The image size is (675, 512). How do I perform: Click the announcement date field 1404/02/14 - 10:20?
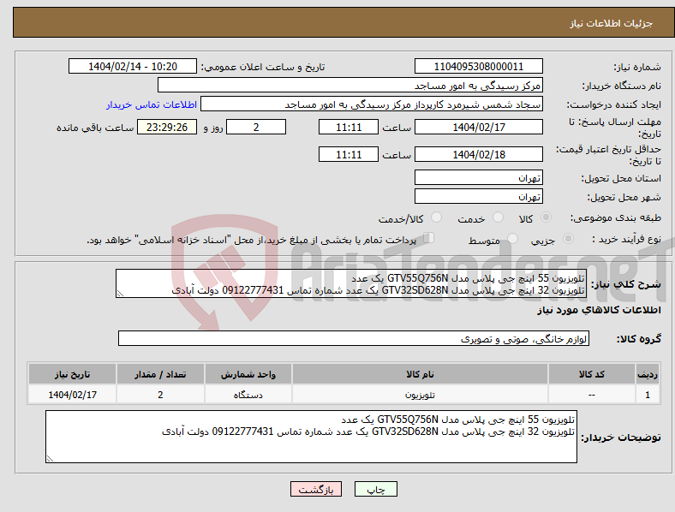coord(133,66)
